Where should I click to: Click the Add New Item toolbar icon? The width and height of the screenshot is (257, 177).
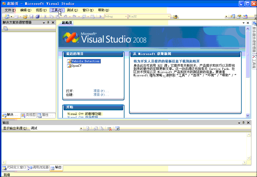point(16,17)
